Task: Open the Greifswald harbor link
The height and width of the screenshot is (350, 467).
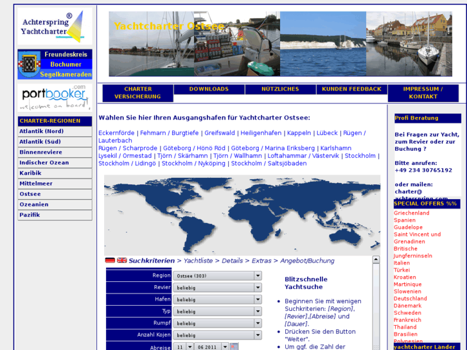Action: (x=220, y=133)
